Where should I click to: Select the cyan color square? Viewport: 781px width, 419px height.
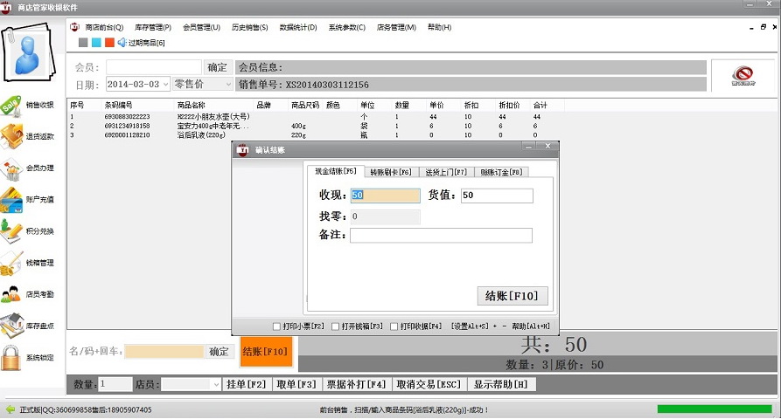click(x=96, y=43)
